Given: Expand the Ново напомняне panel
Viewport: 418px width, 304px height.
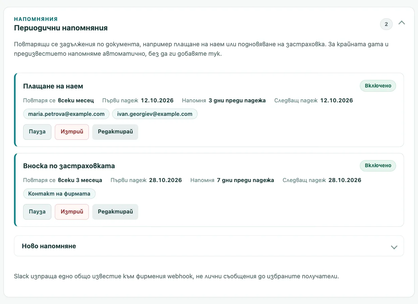Looking at the screenshot, I should pos(209,246).
